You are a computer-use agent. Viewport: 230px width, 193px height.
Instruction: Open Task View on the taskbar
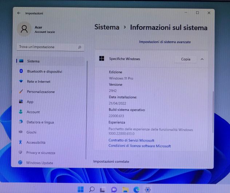tap(103, 189)
